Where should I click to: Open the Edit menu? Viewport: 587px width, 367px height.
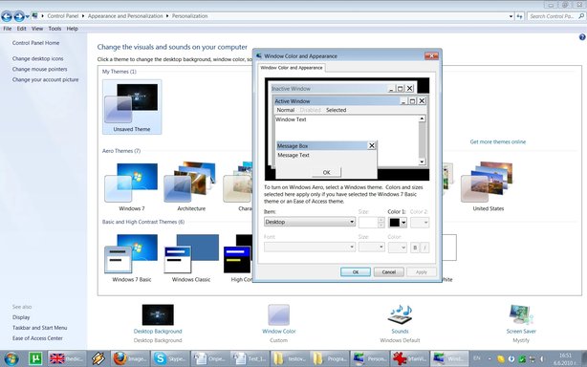21,29
